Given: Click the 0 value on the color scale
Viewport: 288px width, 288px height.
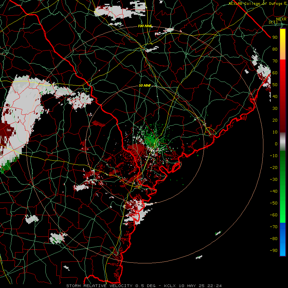Looking at the screenshot, I should [276, 144].
